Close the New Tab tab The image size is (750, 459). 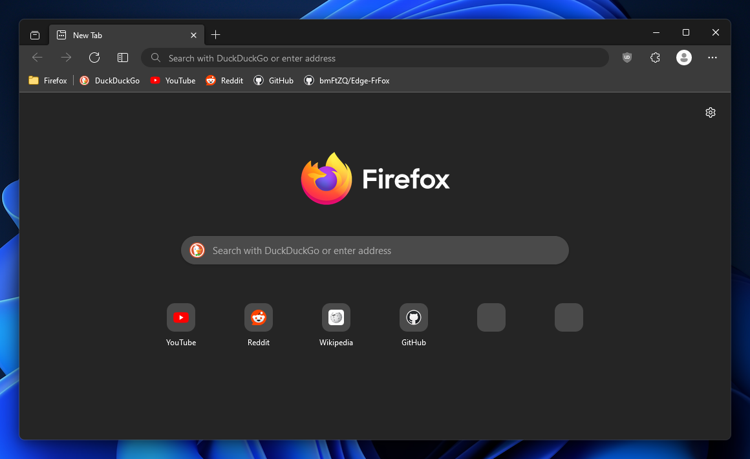pyautogui.click(x=194, y=35)
